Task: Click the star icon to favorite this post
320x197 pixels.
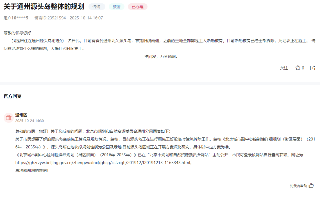Action: point(298,67)
